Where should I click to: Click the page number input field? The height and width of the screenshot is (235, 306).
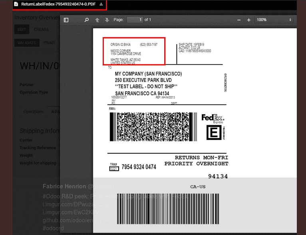(135, 20)
